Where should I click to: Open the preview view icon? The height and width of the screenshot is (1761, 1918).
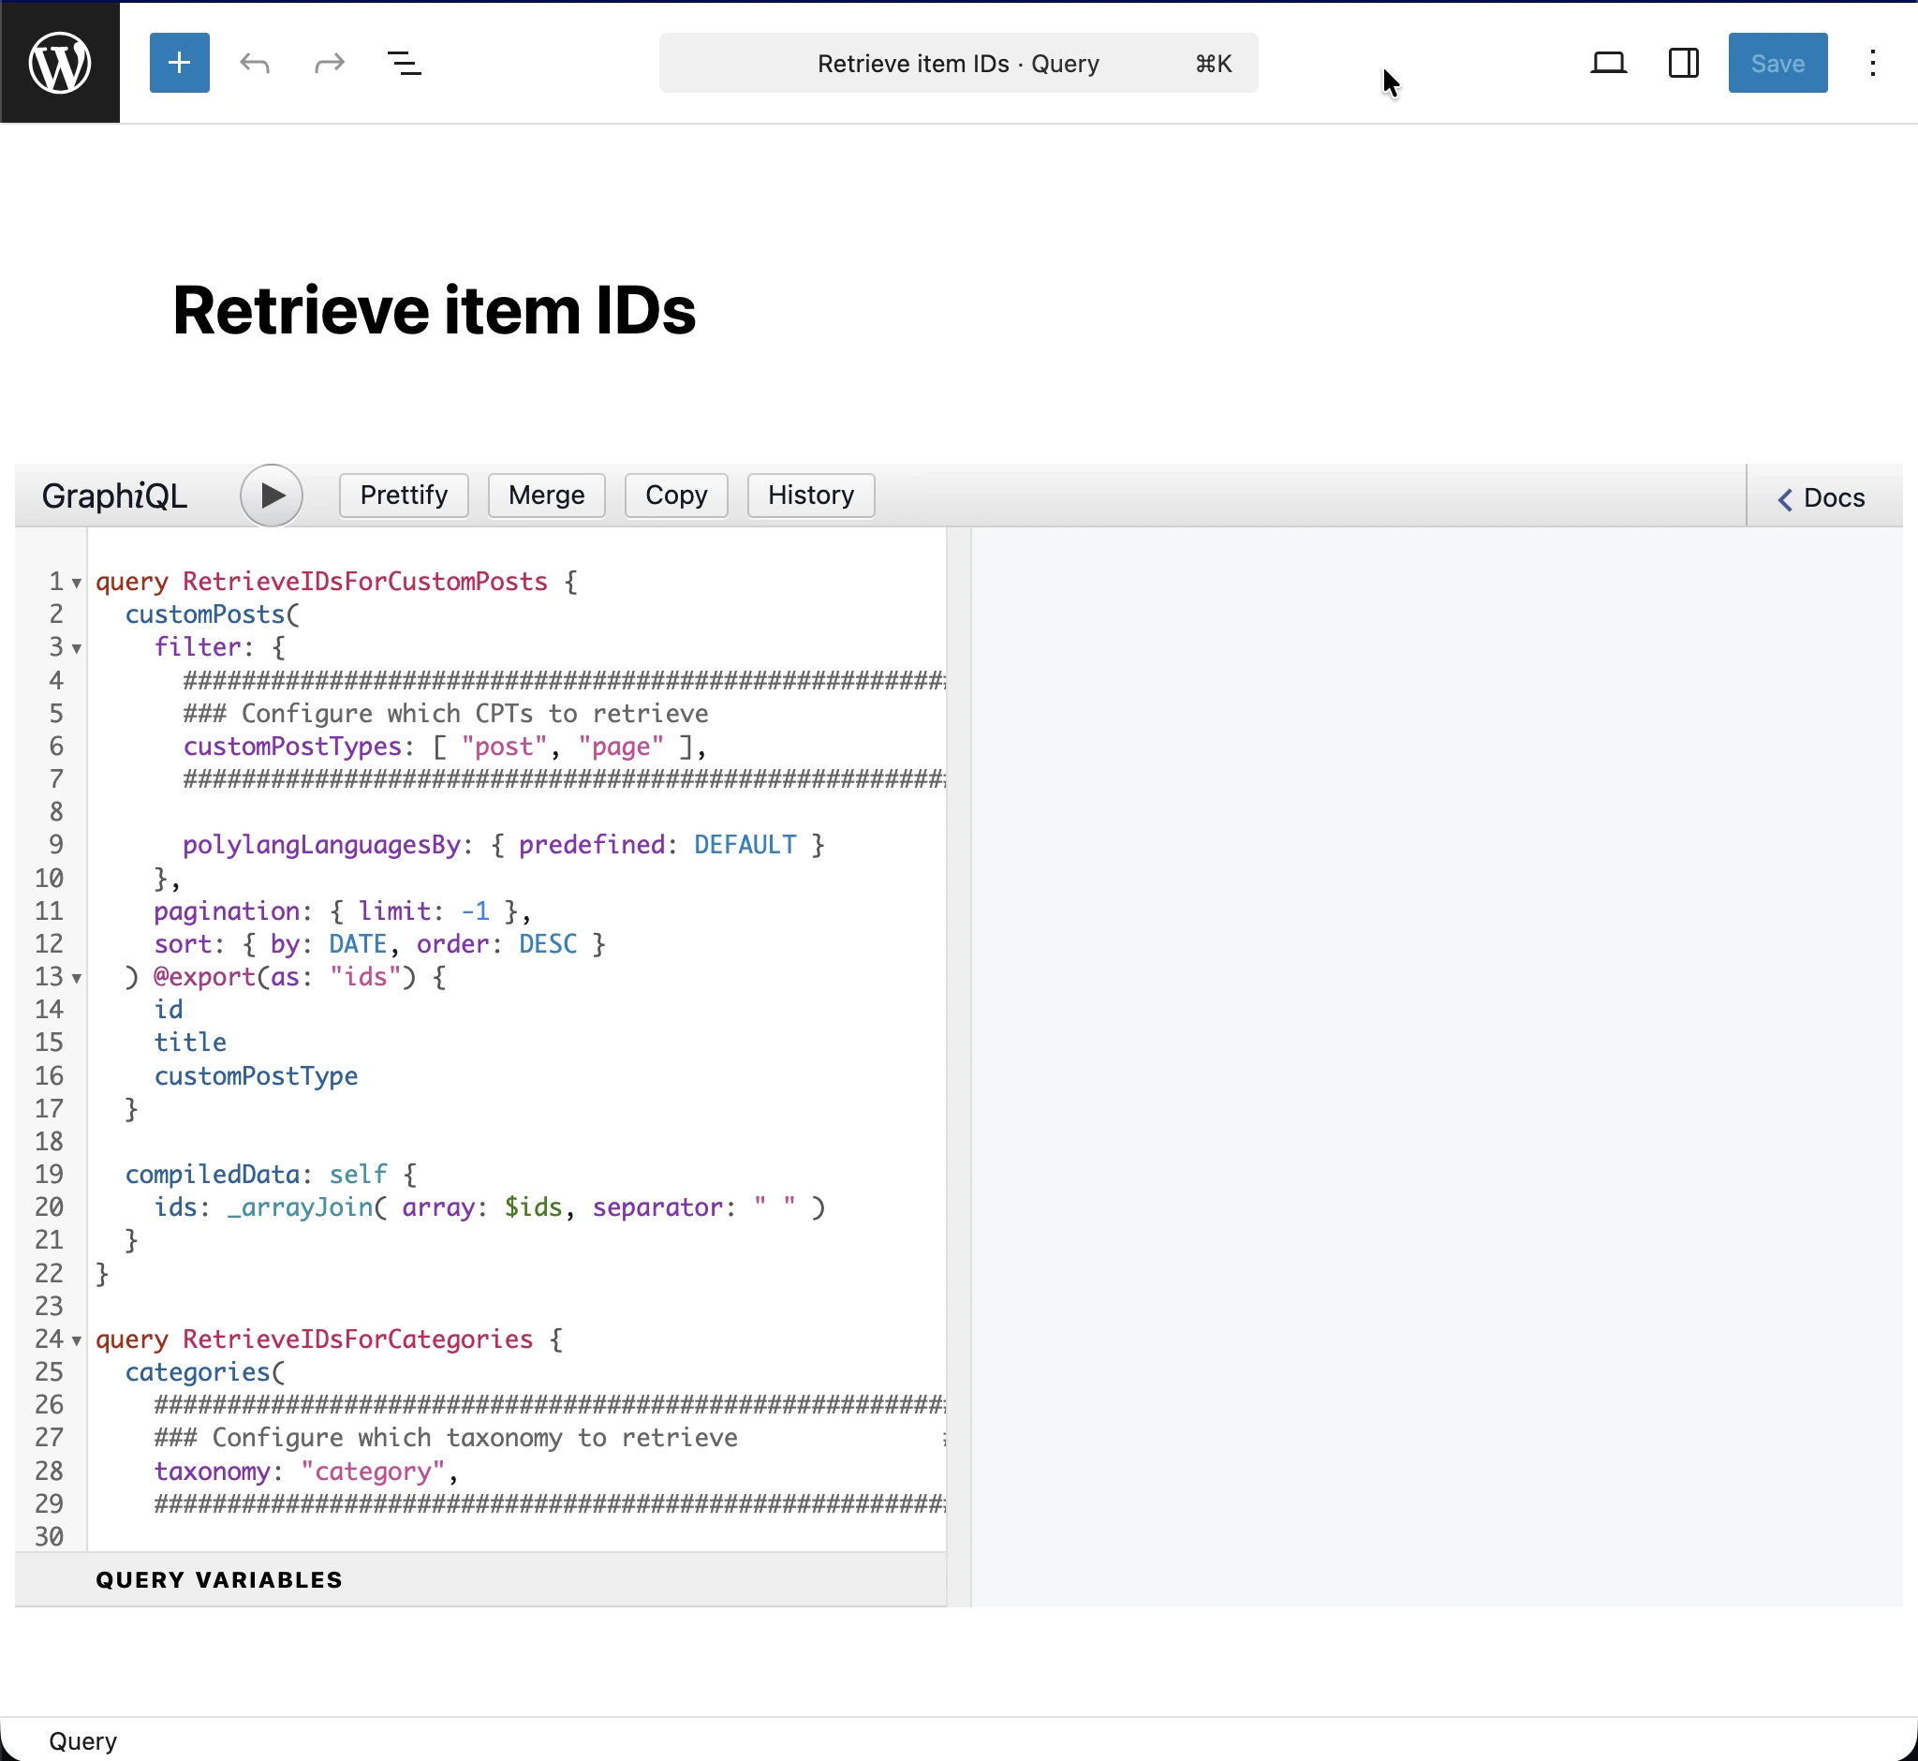[x=1609, y=62]
